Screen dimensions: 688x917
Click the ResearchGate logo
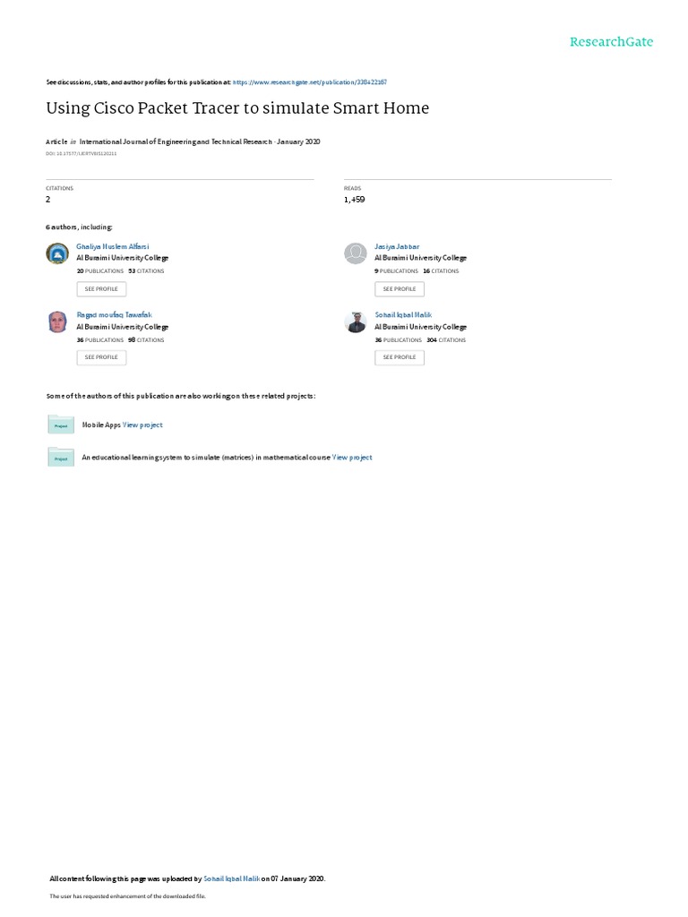[x=611, y=41]
